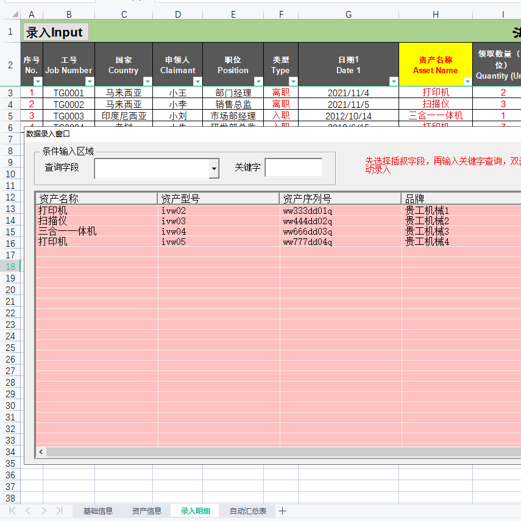Click the select-all corner triangle
The height and width of the screenshot is (521, 521).
[x=15, y=14]
